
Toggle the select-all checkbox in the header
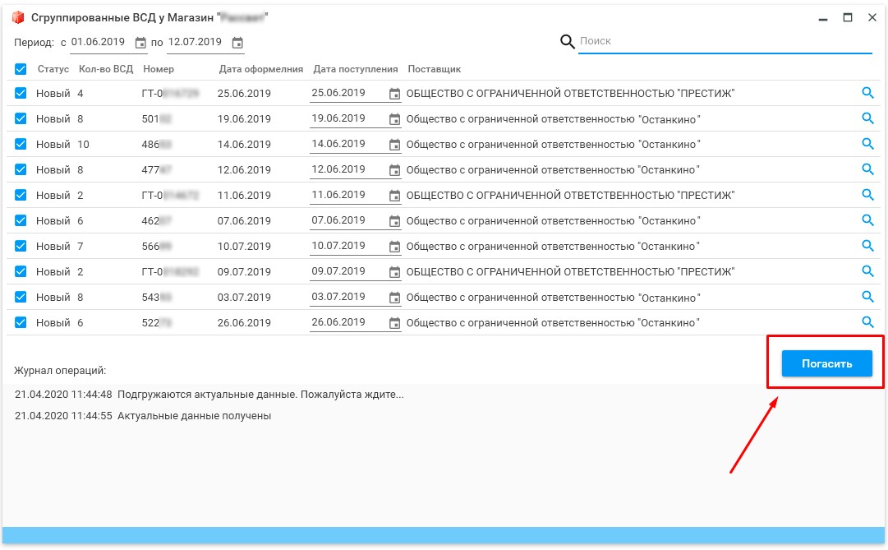[x=21, y=69]
